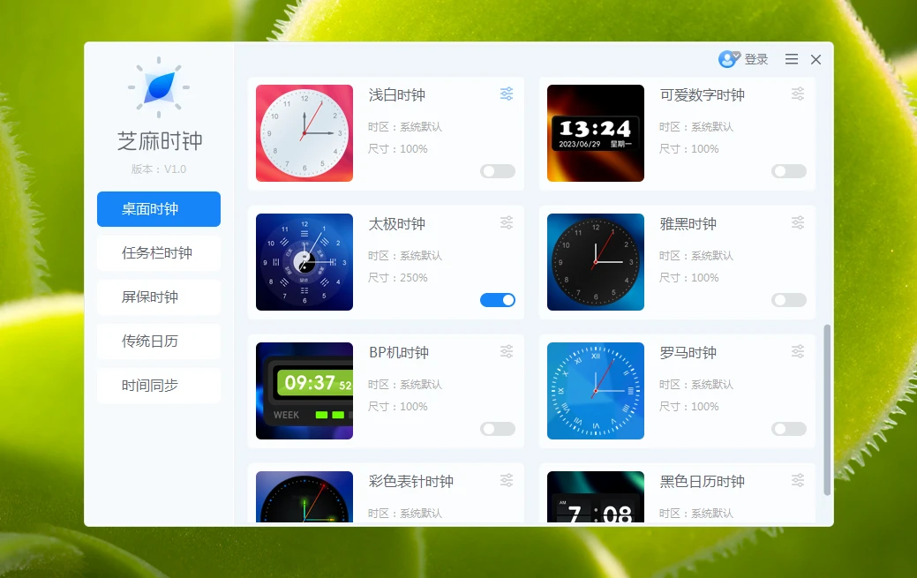Turn on the 罗马时钟 switch

point(789,429)
